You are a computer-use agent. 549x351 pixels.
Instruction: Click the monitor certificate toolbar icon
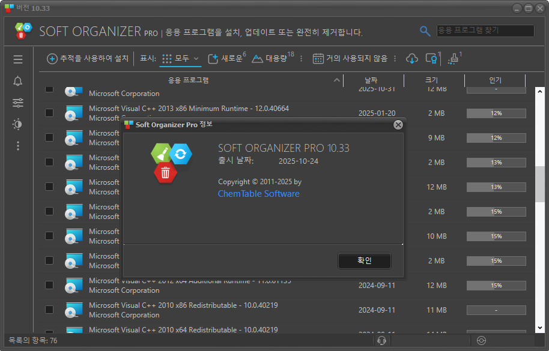coord(431,58)
